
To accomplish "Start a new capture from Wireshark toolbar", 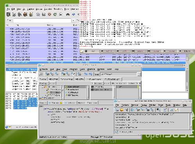I will tap(19, 14).
